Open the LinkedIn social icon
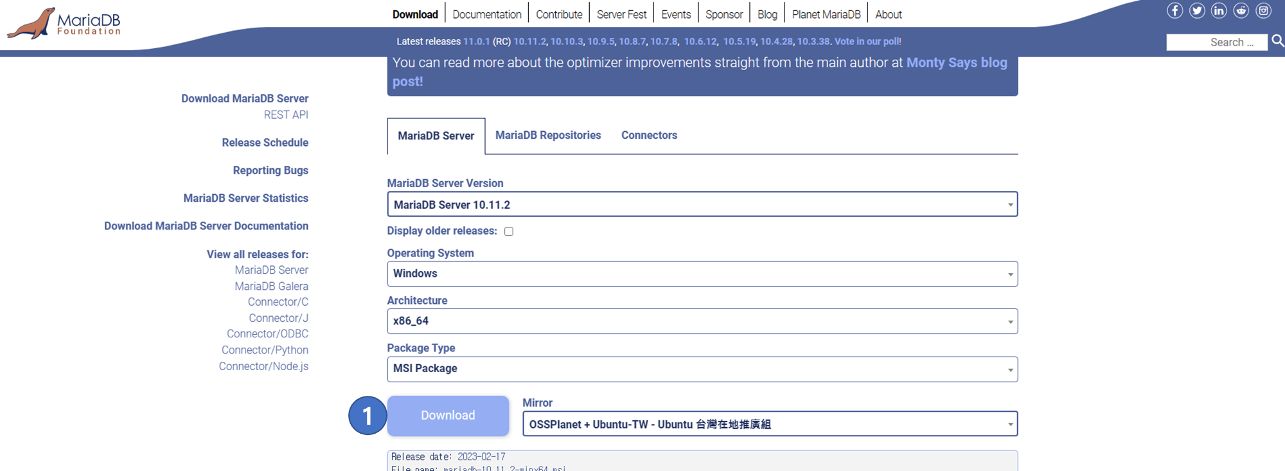Image resolution: width=1285 pixels, height=471 pixels. [x=1219, y=10]
